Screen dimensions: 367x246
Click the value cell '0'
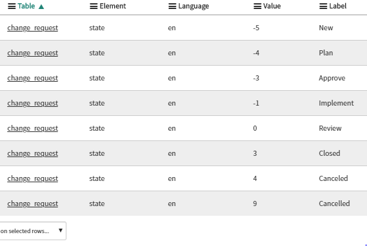pos(255,128)
